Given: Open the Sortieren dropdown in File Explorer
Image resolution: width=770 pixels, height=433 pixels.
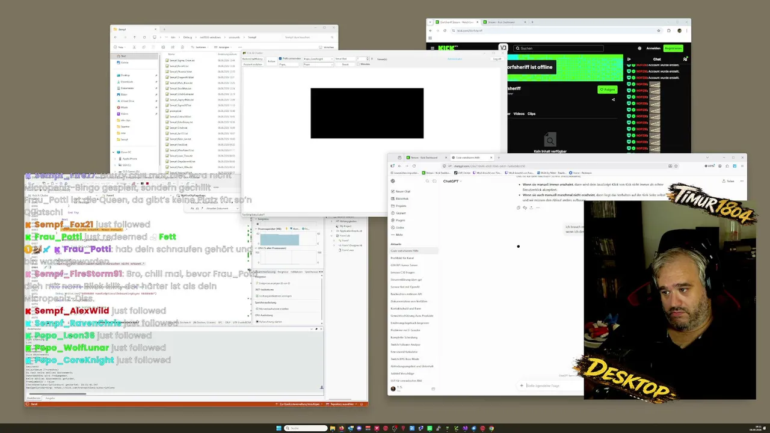Looking at the screenshot, I should coord(199,47).
